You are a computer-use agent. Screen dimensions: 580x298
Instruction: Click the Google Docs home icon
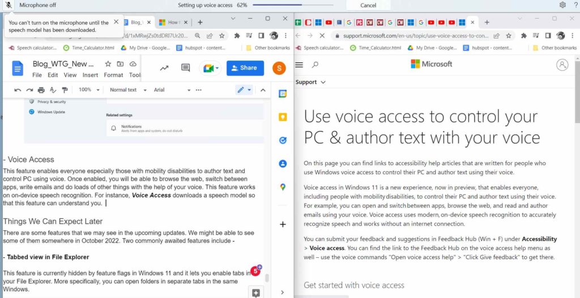click(18, 68)
